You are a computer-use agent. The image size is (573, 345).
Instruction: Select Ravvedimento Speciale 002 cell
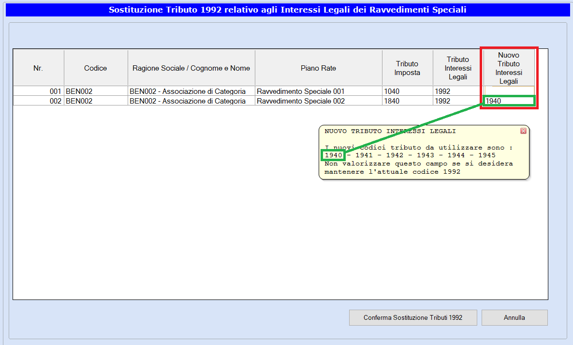click(318, 101)
